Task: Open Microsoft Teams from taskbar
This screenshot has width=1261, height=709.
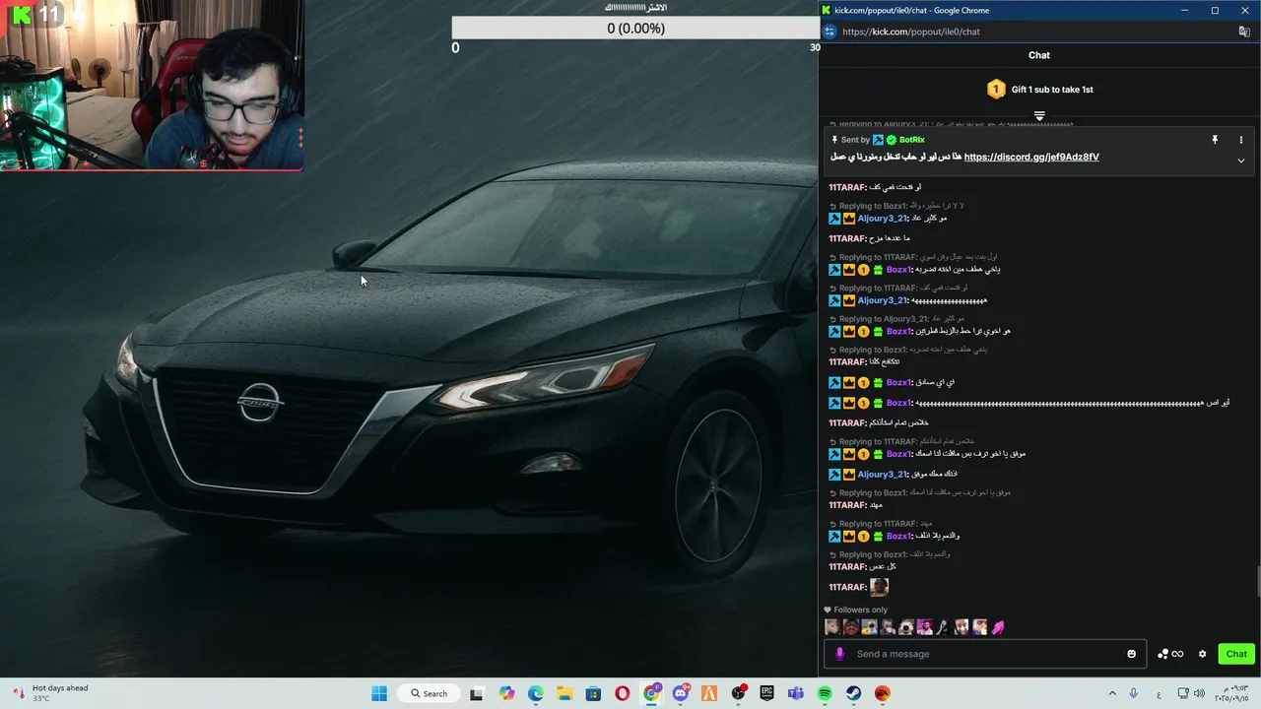Action: (795, 693)
